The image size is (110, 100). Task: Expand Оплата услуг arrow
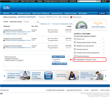click(x=104, y=39)
